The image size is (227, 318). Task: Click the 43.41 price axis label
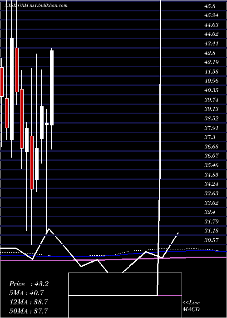(212, 44)
